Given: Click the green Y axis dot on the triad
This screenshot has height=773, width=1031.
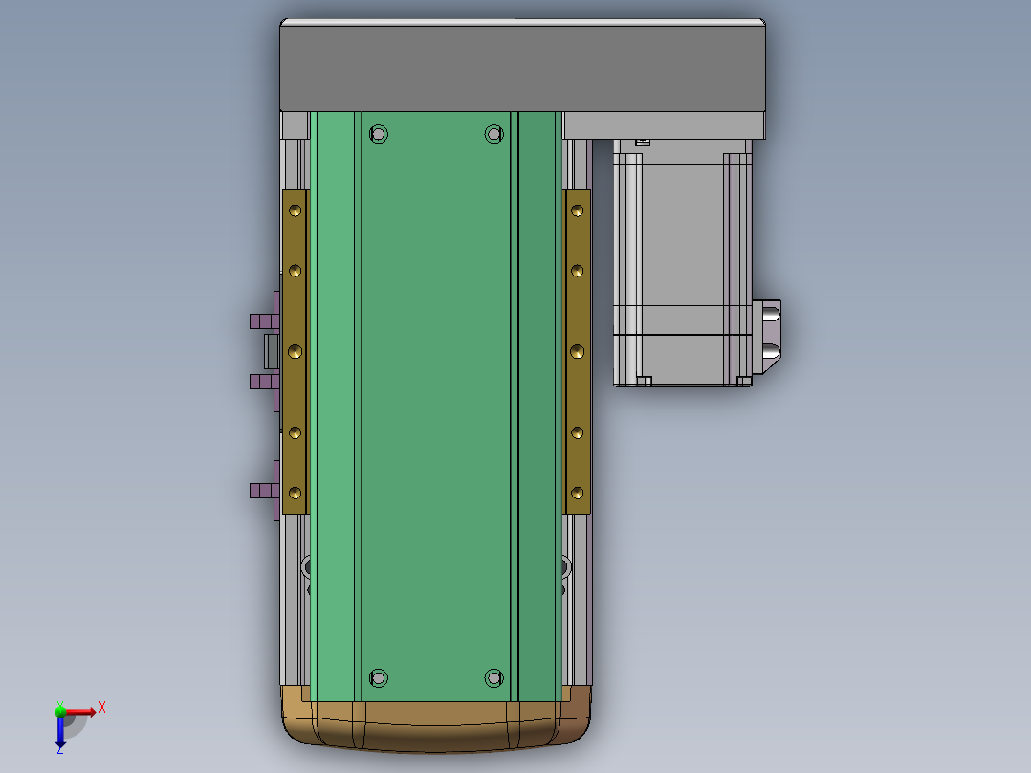Looking at the screenshot, I should click(x=60, y=710).
